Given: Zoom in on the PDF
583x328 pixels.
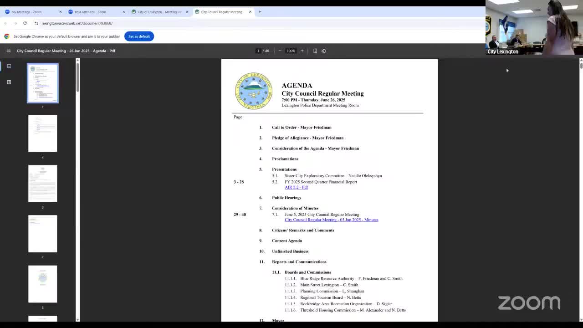Looking at the screenshot, I should (302, 51).
